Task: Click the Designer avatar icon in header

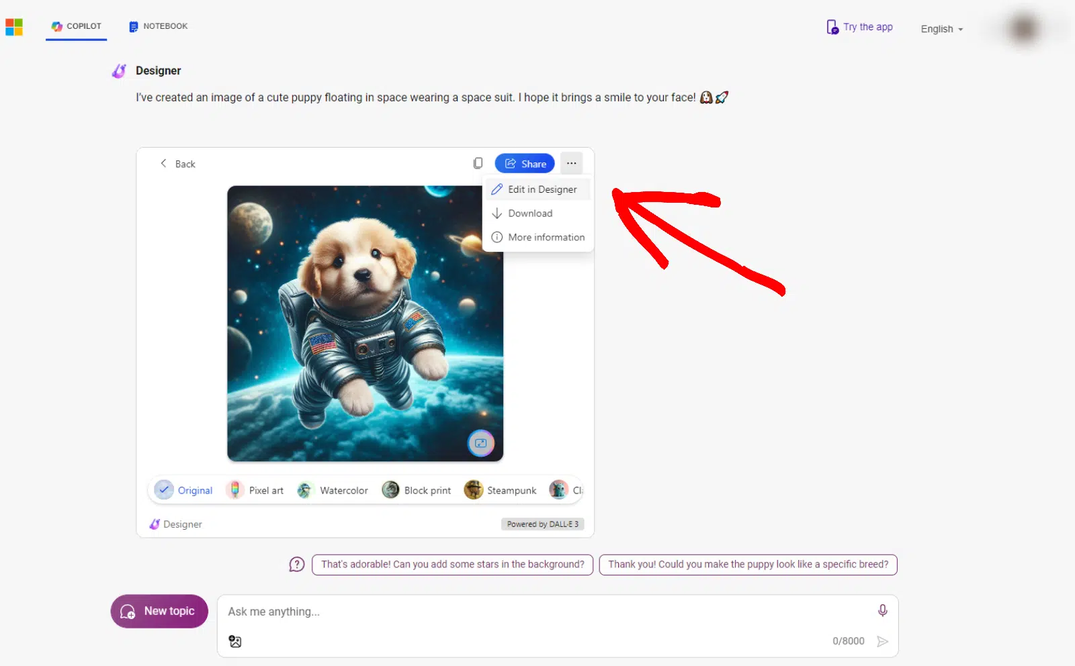Action: (x=119, y=70)
